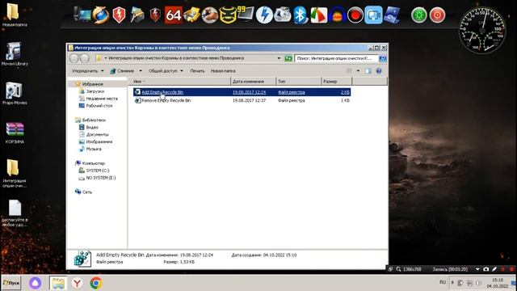
Task: Change view with the view icon in Explorer
Action: point(349,71)
